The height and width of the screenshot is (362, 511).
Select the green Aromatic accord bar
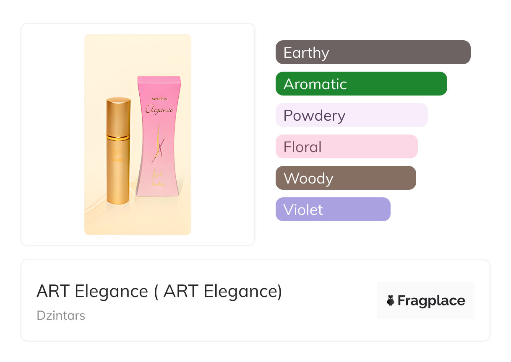tap(361, 84)
